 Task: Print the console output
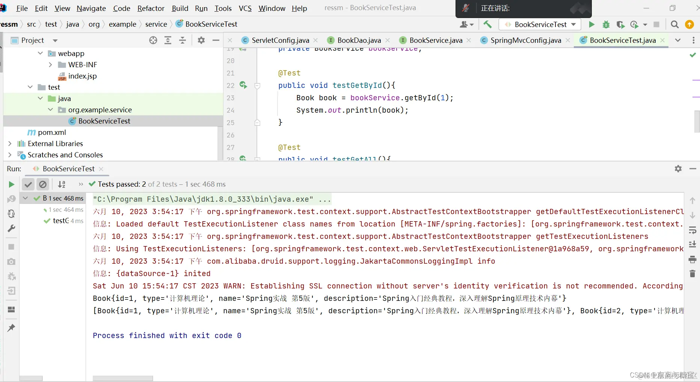pyautogui.click(x=692, y=259)
